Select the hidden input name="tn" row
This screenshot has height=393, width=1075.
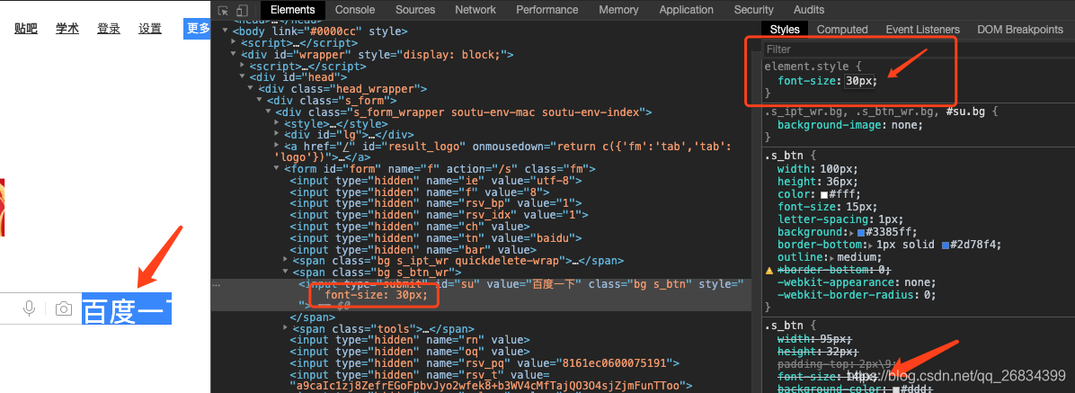[x=435, y=238]
